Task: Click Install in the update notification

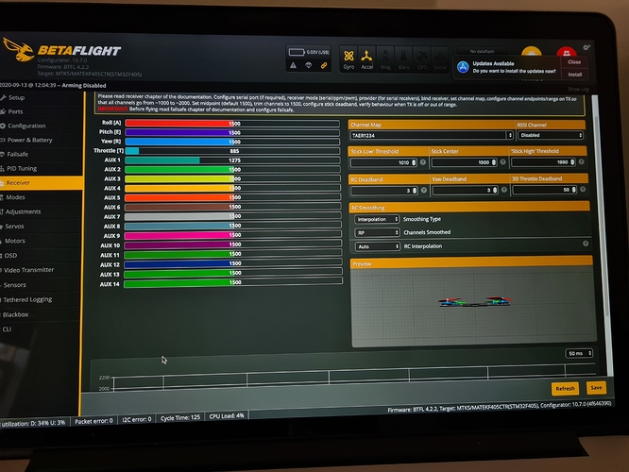Action: tap(574, 75)
